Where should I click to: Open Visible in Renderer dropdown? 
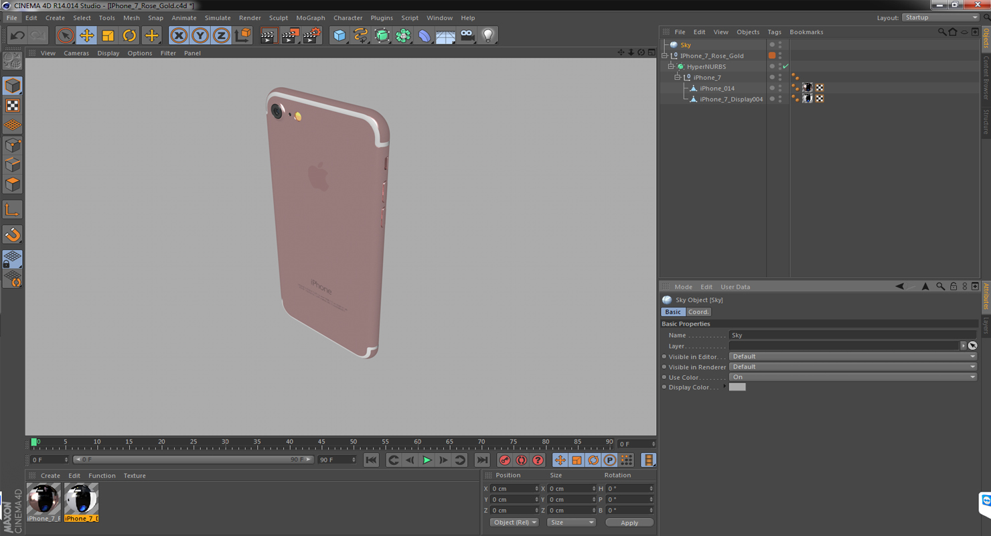(x=853, y=366)
